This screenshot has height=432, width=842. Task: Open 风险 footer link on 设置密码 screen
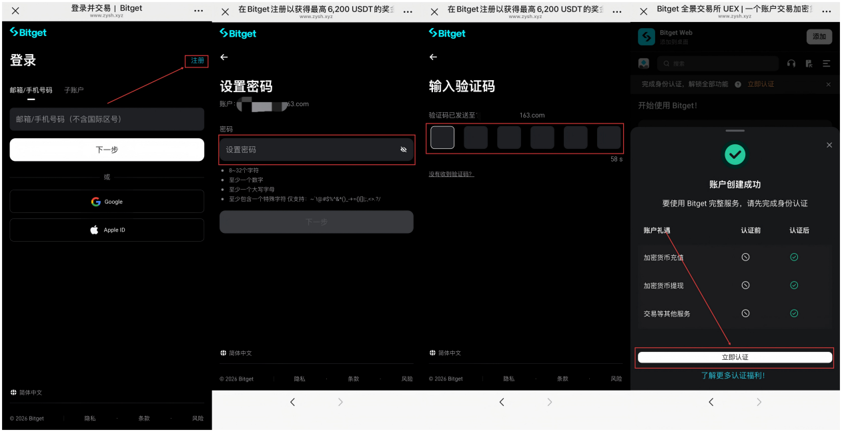coord(407,379)
